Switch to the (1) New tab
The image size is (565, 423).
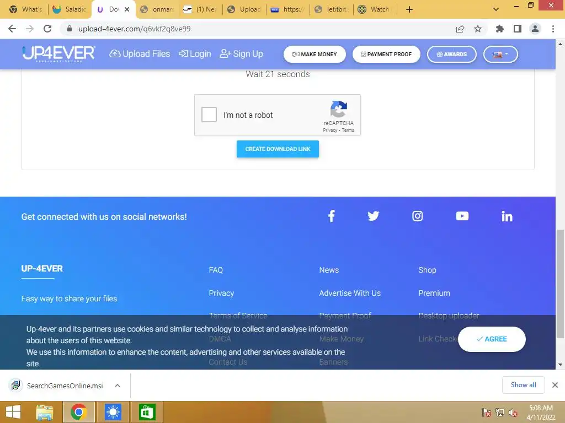[200, 9]
